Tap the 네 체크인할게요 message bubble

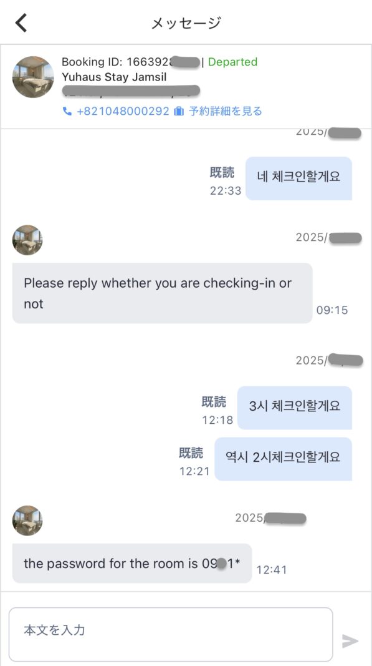click(299, 179)
